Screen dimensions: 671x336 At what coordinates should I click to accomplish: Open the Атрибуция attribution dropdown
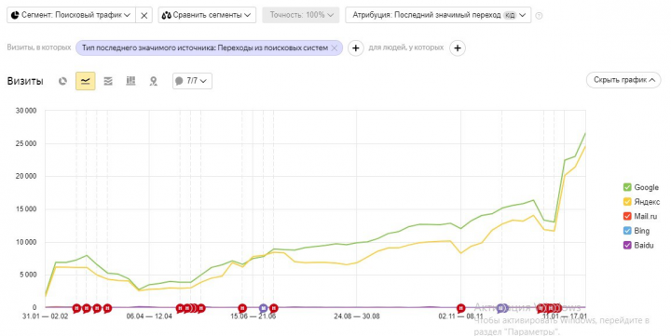point(438,15)
